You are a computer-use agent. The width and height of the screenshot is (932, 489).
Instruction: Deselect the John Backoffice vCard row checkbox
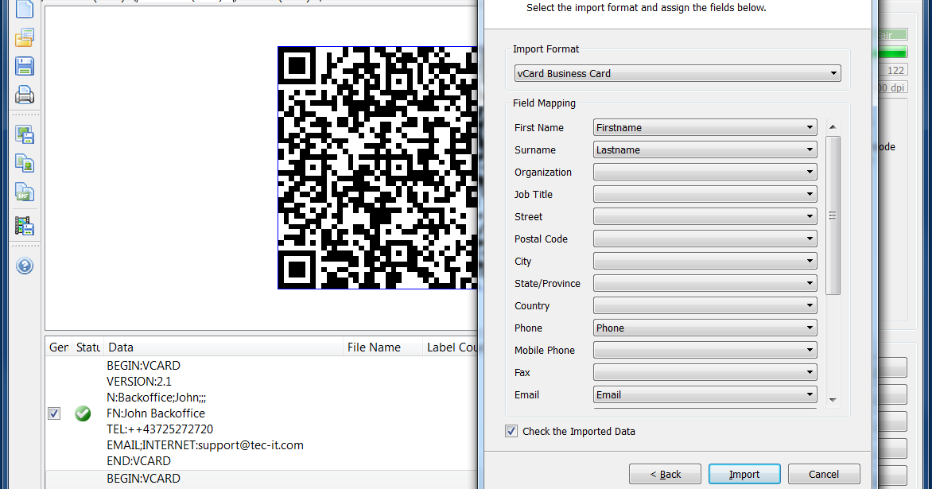pyautogui.click(x=53, y=413)
